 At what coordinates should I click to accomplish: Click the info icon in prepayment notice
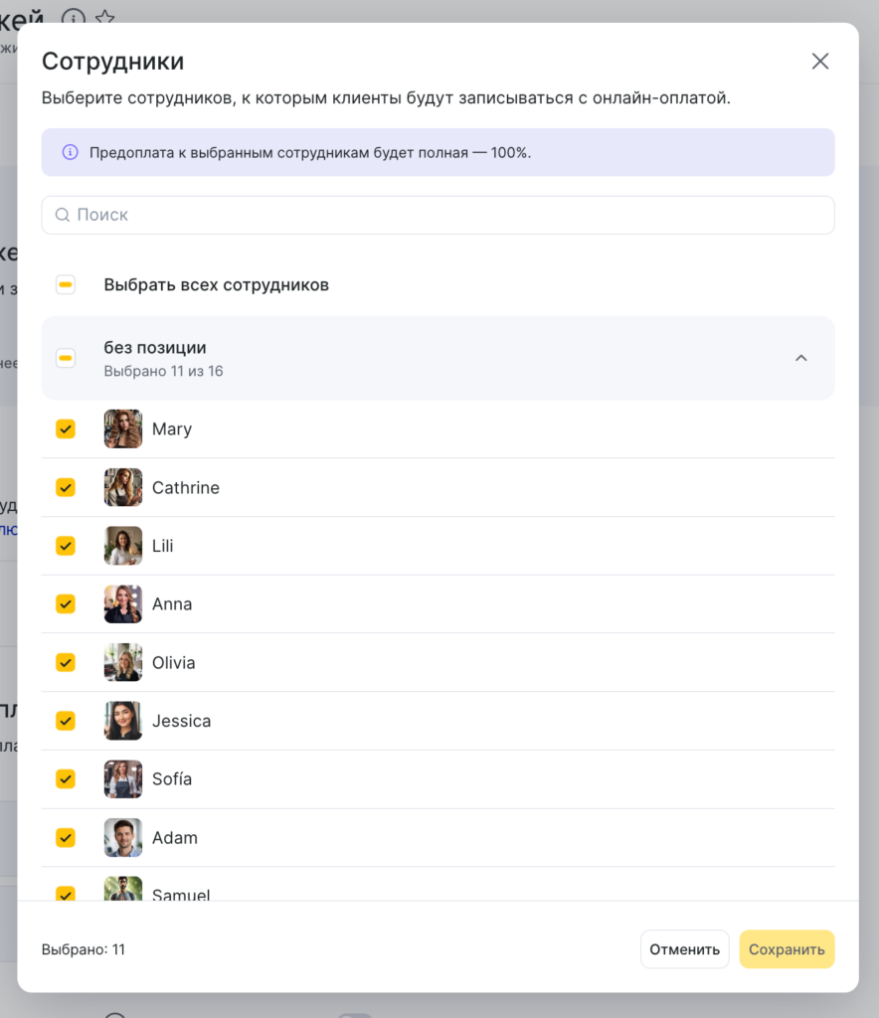click(70, 153)
